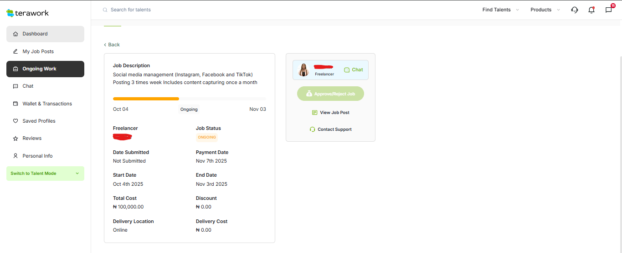Open the Dashboard menu item
Screen dimensions: 622x253
45,34
